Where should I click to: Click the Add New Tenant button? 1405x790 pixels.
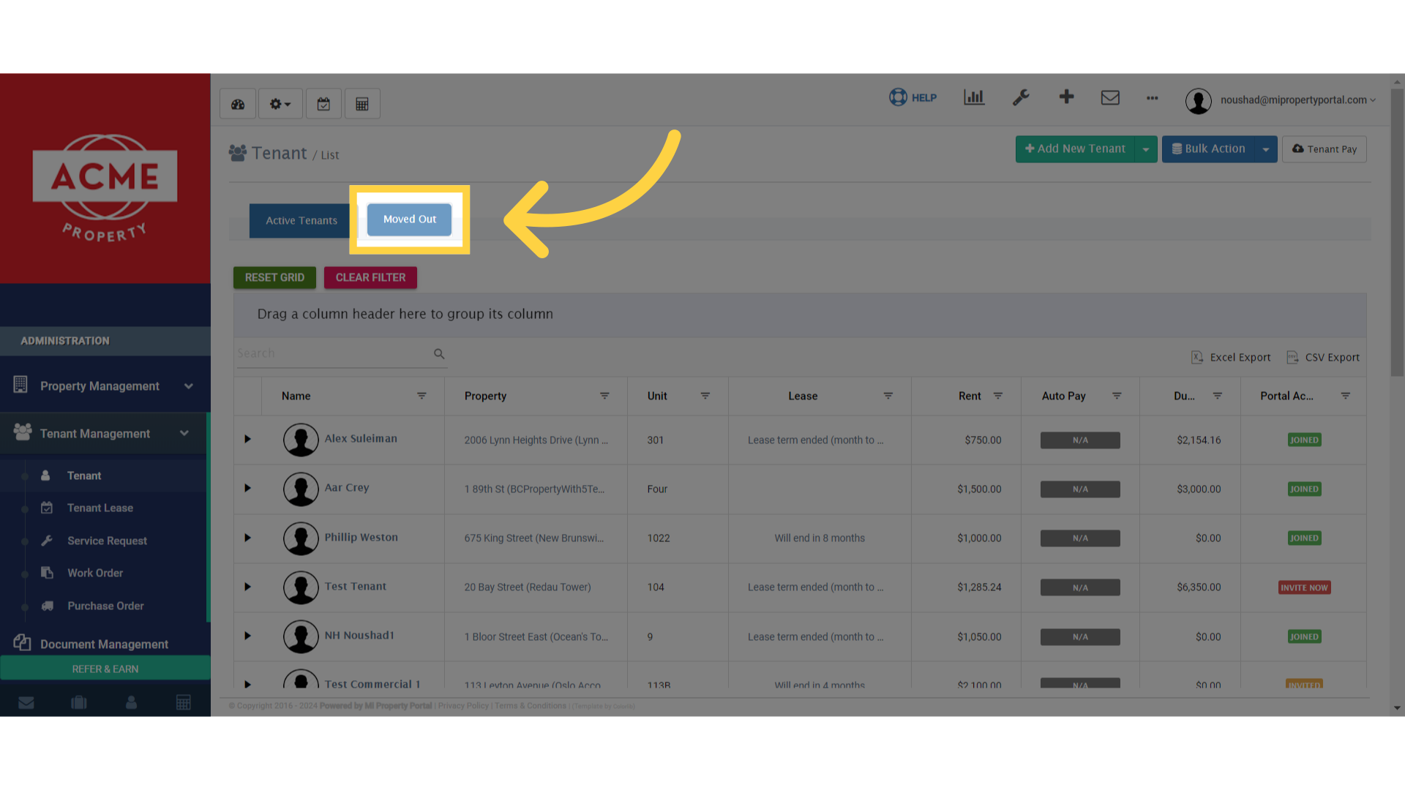coord(1075,149)
